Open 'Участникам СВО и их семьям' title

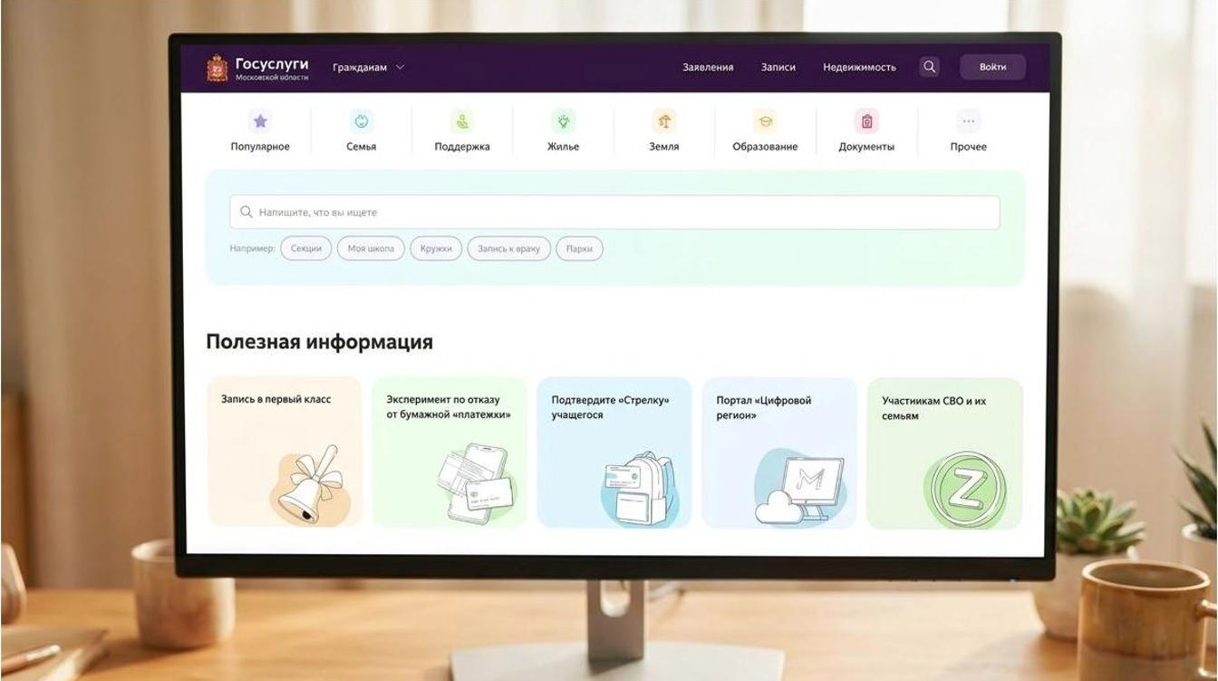(x=934, y=408)
